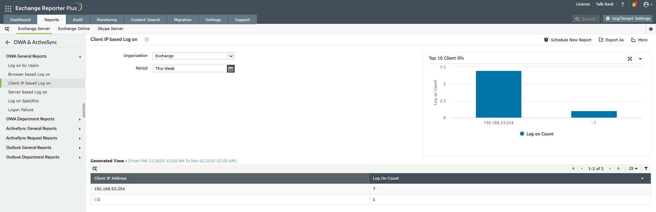Click the favorites star icon
This screenshot has width=656, height=212.
pos(651,29)
